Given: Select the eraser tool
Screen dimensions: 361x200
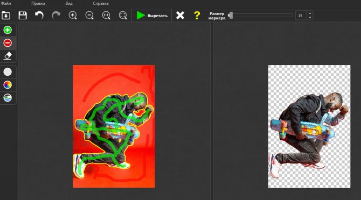Looking at the screenshot, I should pos(8,56).
